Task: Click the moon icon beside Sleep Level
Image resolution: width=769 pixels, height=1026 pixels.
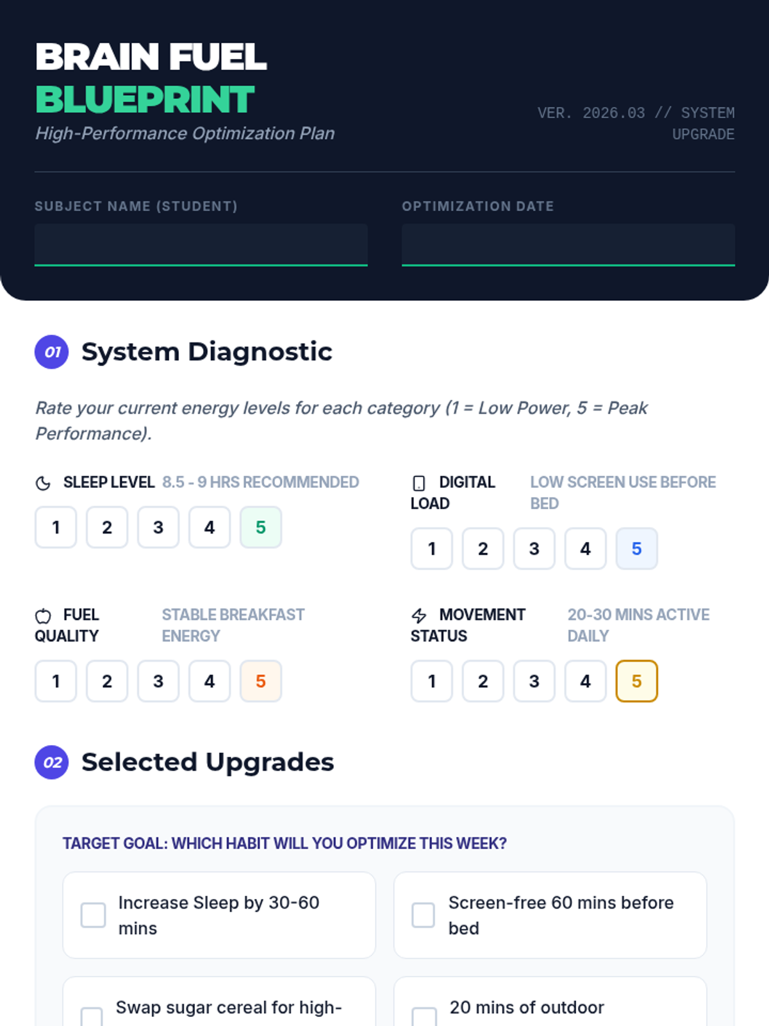Action: point(43,483)
